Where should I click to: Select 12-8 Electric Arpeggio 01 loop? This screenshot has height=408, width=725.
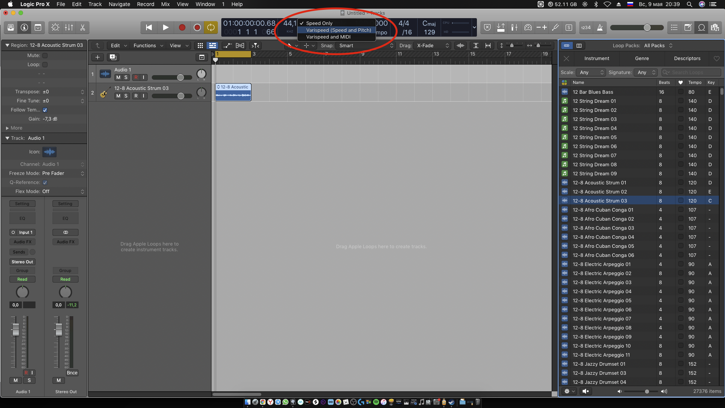[601, 264]
